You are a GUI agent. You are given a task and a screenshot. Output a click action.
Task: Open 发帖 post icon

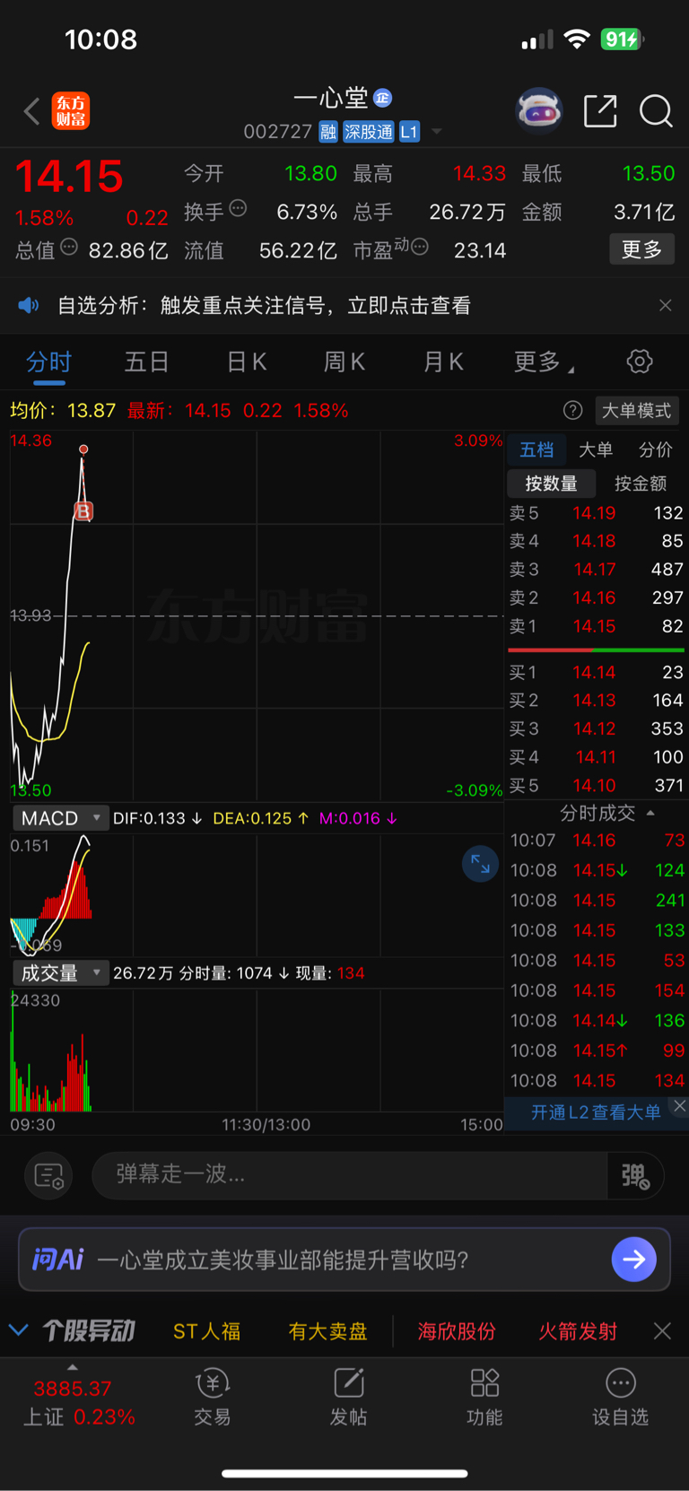click(348, 1397)
